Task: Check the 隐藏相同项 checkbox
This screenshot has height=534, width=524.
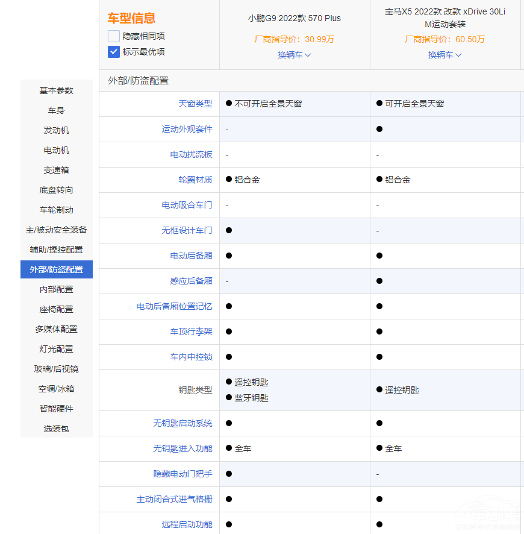Action: point(114,36)
